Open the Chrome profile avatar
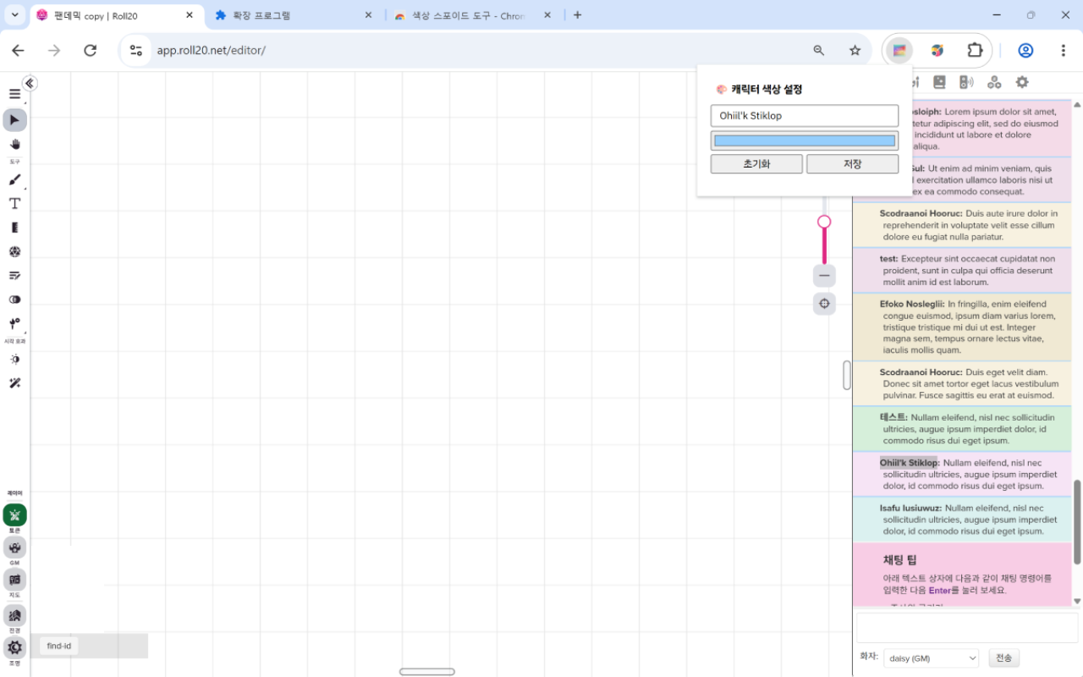The width and height of the screenshot is (1083, 677). [x=1025, y=51]
